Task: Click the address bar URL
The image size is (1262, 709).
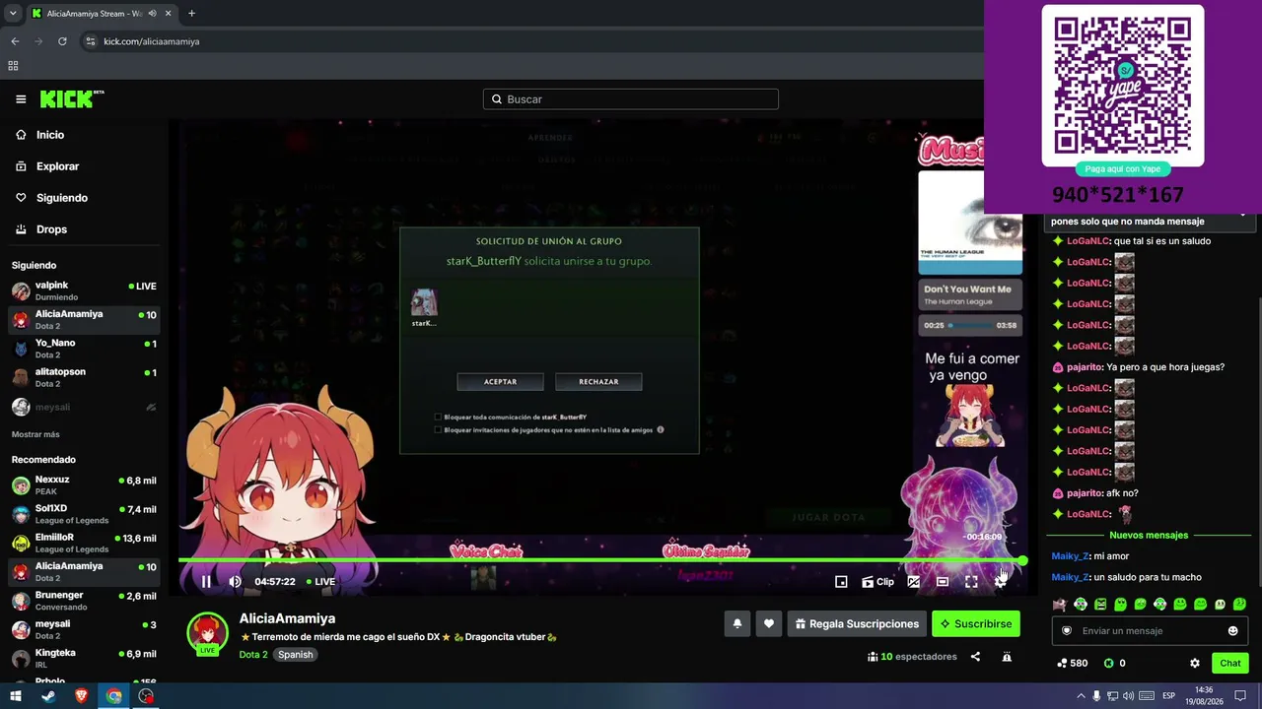Action: [x=151, y=41]
